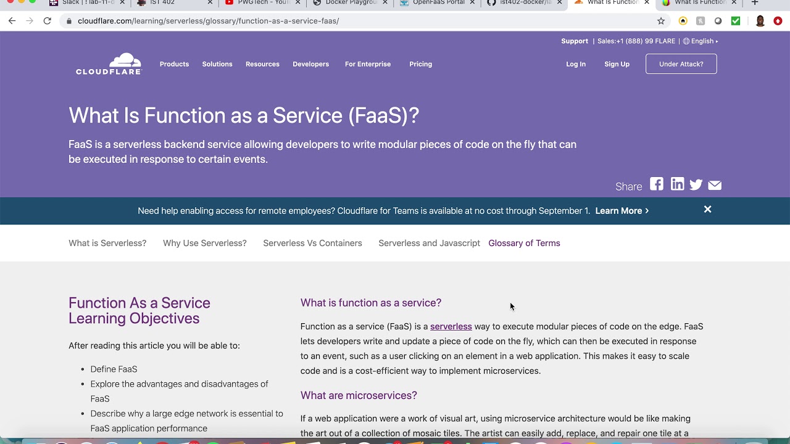Share article on LinkedIn
The image size is (790, 444).
[677, 184]
